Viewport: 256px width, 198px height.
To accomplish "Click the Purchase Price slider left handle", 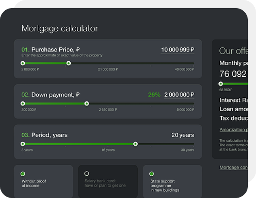I will coord(23,63).
